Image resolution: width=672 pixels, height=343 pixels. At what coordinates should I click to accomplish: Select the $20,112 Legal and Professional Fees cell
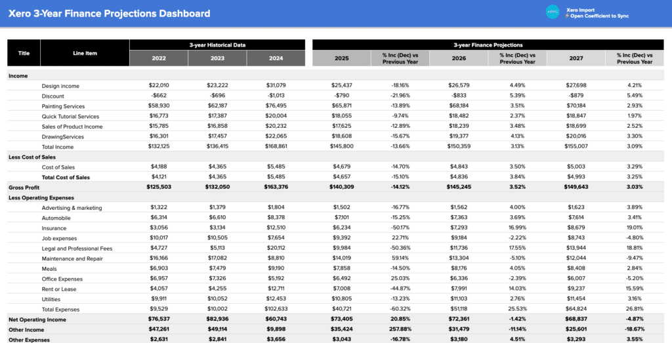pyautogui.click(x=276, y=249)
